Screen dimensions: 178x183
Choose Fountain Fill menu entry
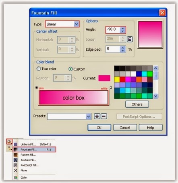coord(34,150)
